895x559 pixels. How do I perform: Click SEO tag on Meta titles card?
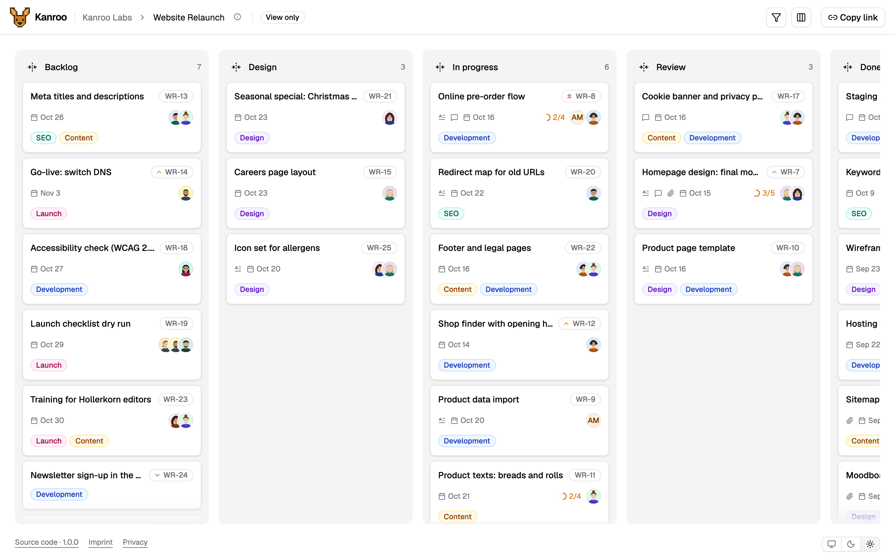click(x=43, y=138)
